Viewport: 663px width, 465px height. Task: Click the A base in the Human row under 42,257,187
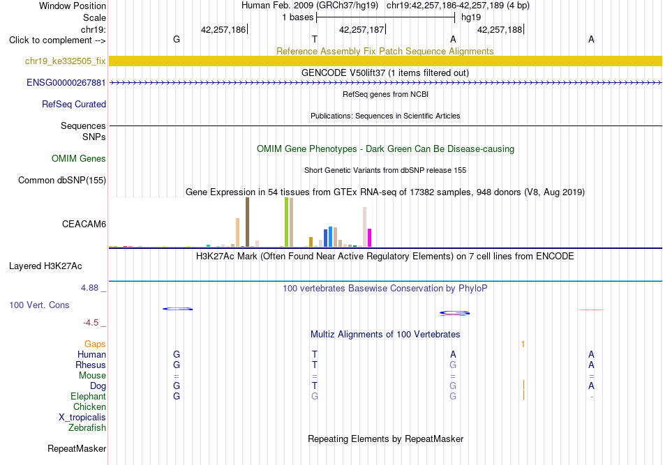click(x=453, y=355)
